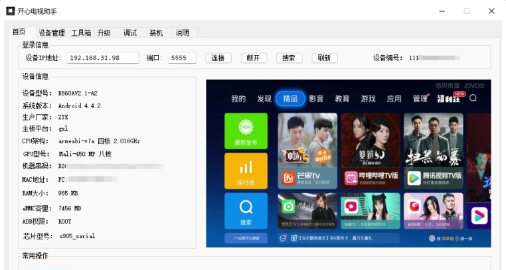Open the 设备管理 tab
The width and height of the screenshot is (506, 270).
[x=52, y=33]
